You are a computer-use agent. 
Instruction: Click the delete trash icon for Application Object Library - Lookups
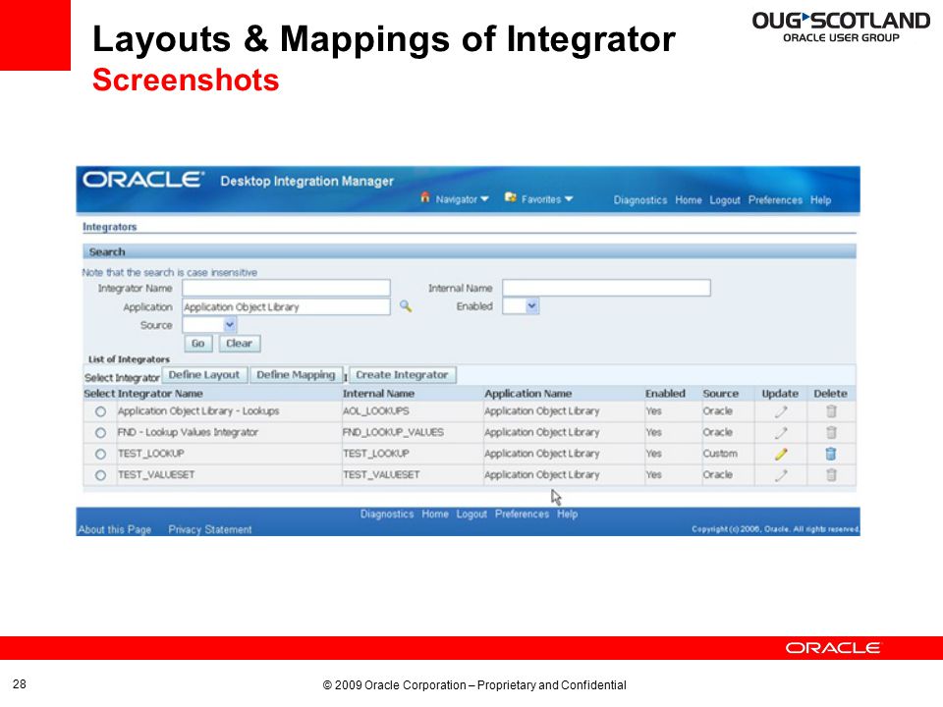(x=831, y=411)
